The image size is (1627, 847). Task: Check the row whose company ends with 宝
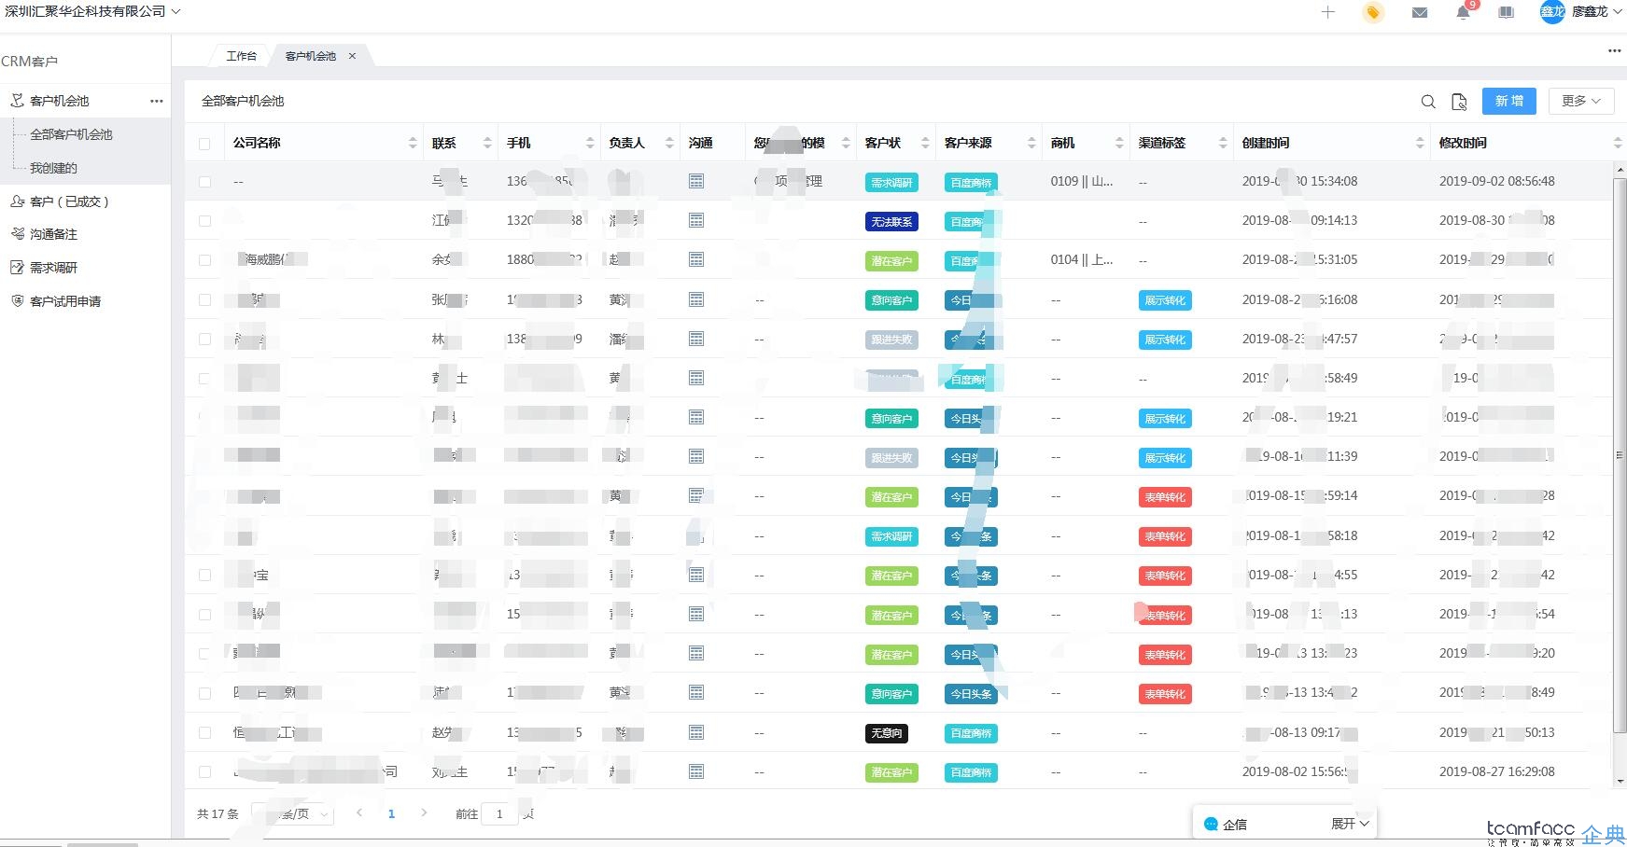pos(204,576)
